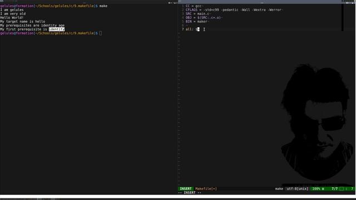The height and width of the screenshot is (200, 356).
Task: Click the highlighted word 'identity' in terminal
Action: pyautogui.click(x=57, y=29)
